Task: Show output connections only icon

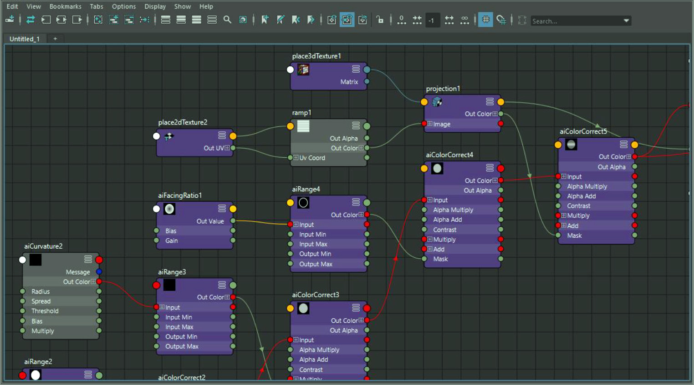Action: point(77,20)
